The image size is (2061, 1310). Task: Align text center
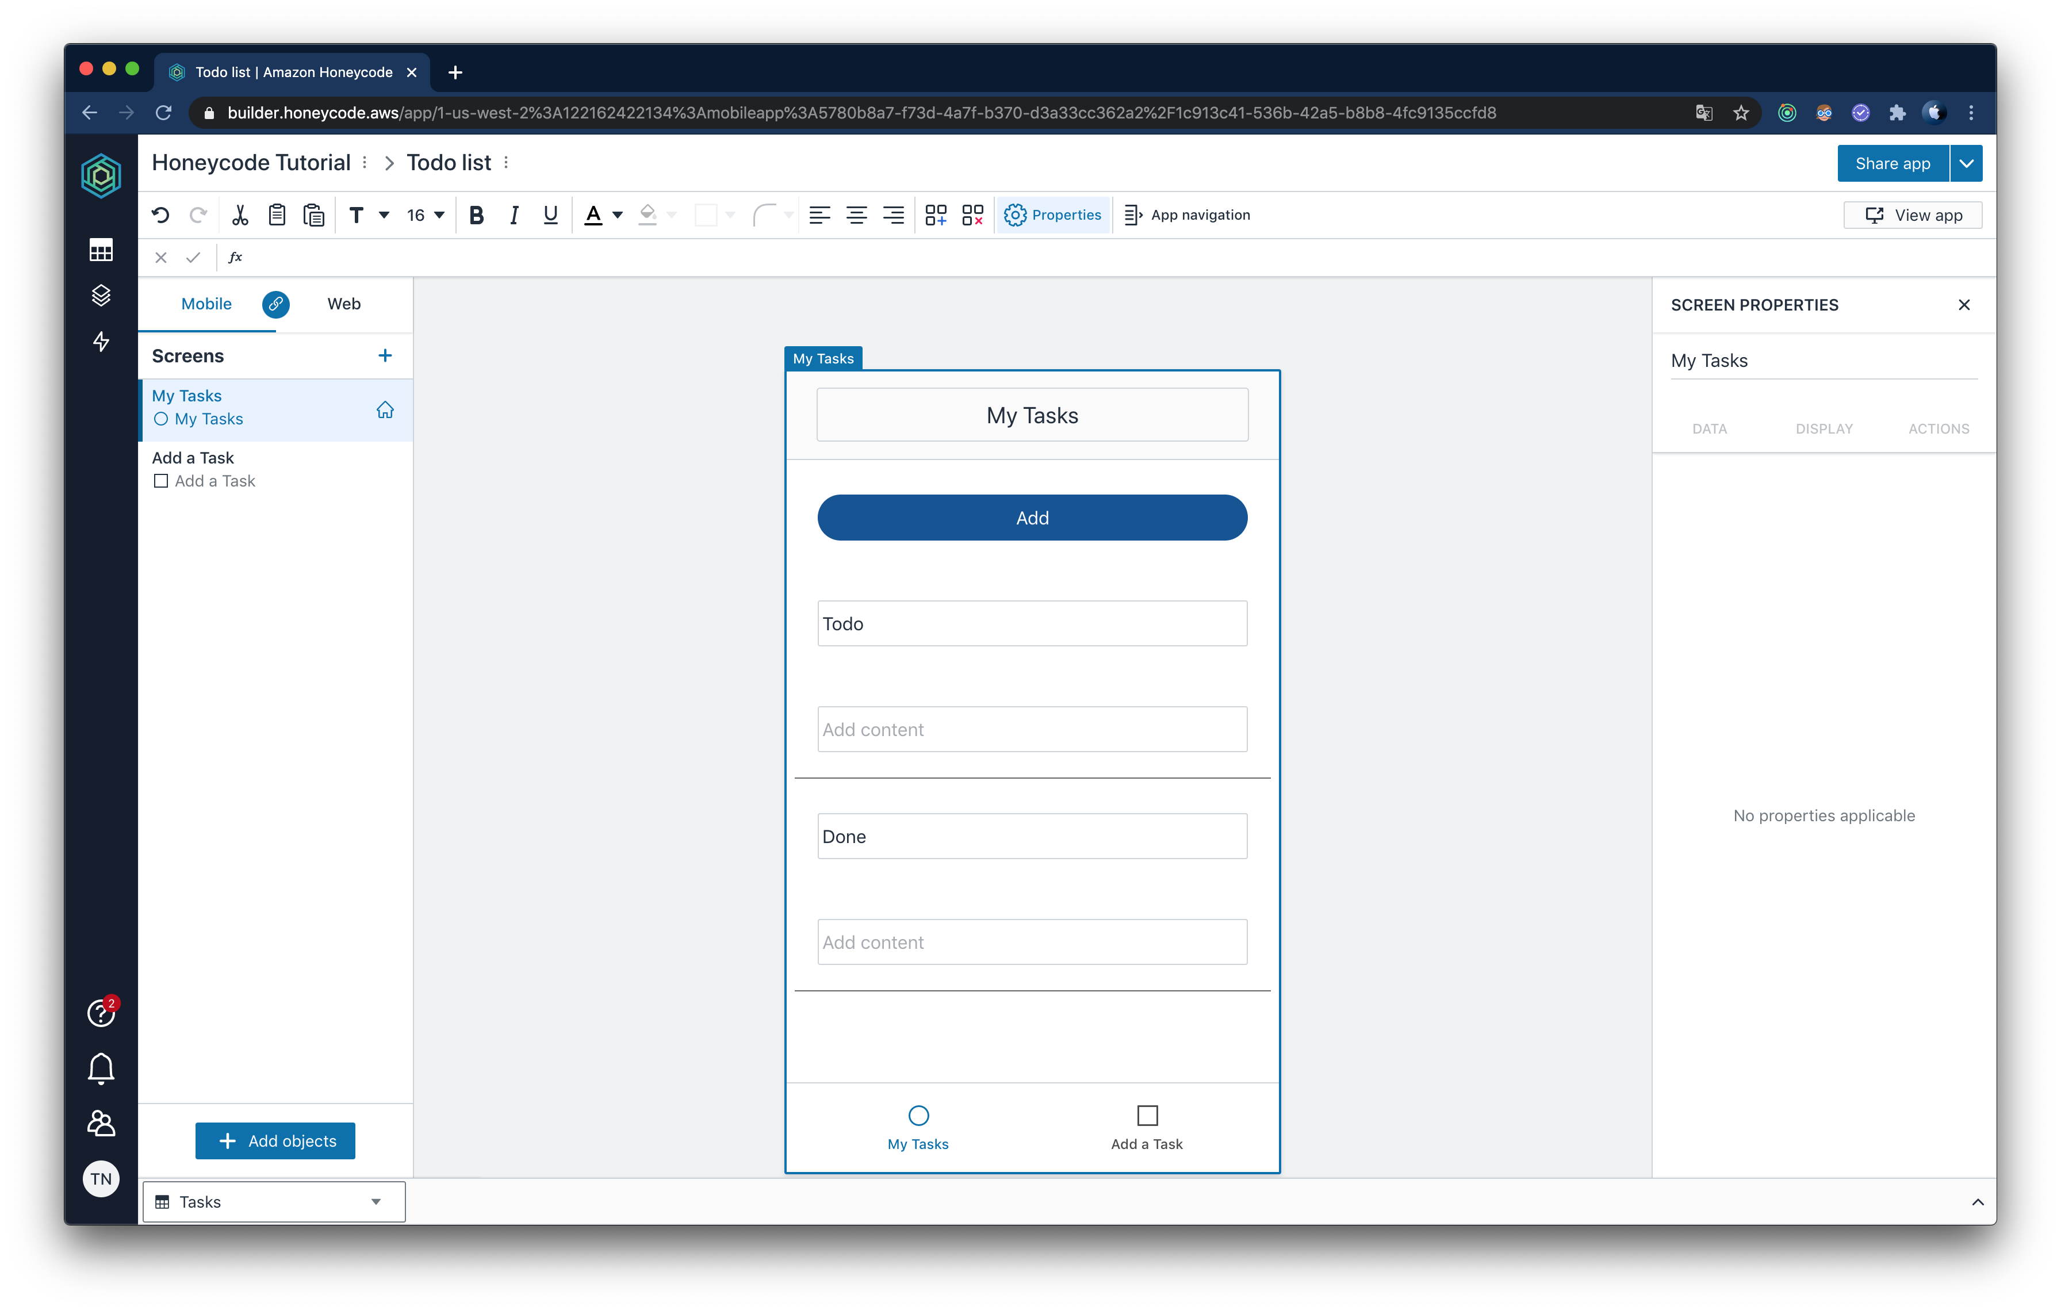(856, 214)
